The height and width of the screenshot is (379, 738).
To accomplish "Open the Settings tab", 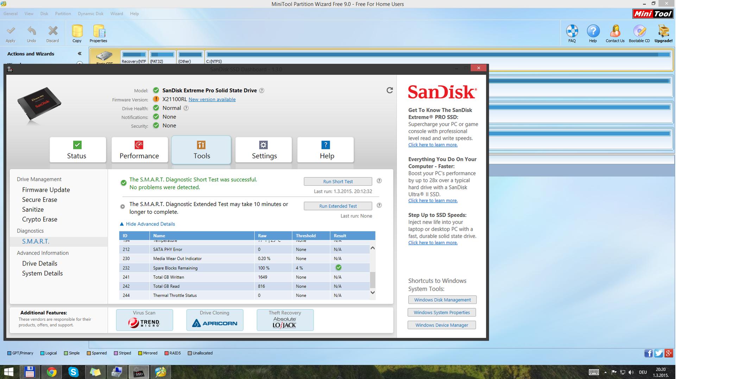I will coord(264,150).
